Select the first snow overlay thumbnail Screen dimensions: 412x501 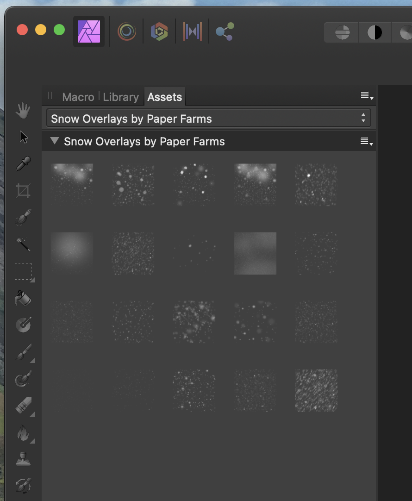coord(72,184)
